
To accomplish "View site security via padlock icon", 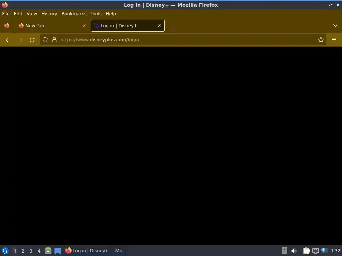I will (54, 40).
